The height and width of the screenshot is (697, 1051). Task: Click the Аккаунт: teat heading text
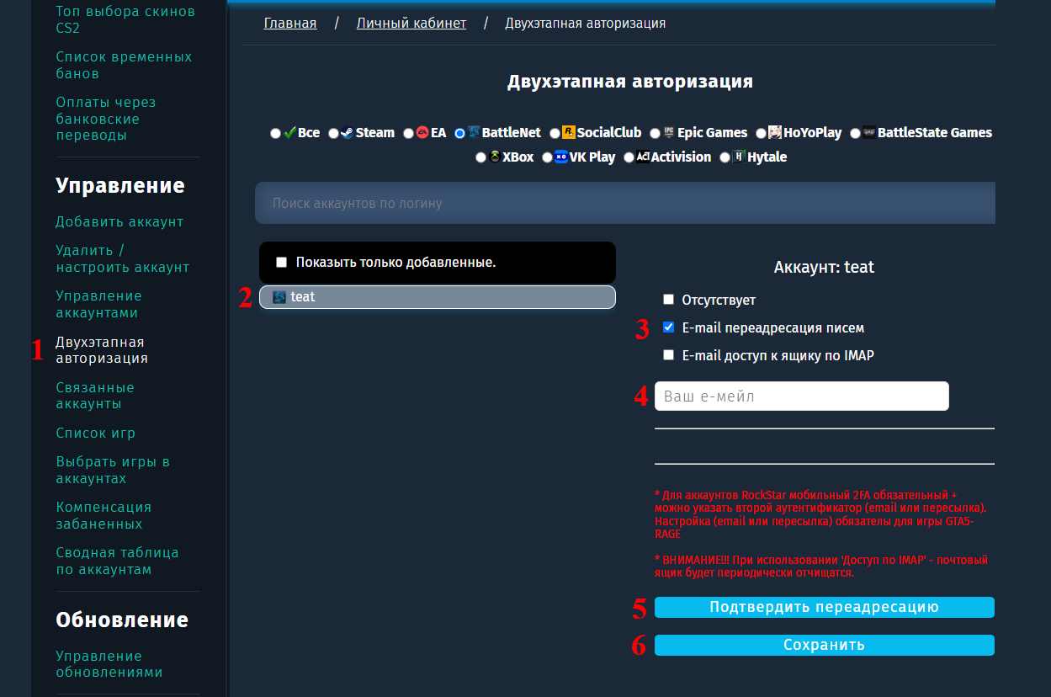[x=824, y=268]
